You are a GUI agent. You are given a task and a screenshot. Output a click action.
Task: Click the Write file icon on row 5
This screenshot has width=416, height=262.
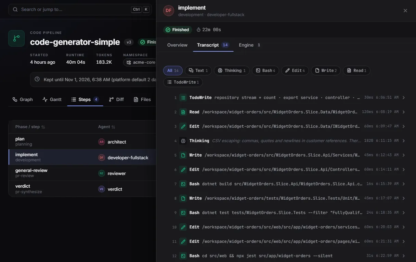(x=183, y=155)
